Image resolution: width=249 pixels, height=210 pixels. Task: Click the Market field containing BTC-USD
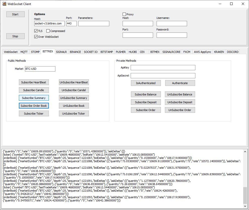click(40, 69)
